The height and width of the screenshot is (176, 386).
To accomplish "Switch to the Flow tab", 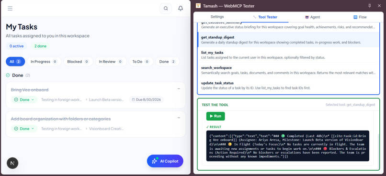I will [x=360, y=17].
